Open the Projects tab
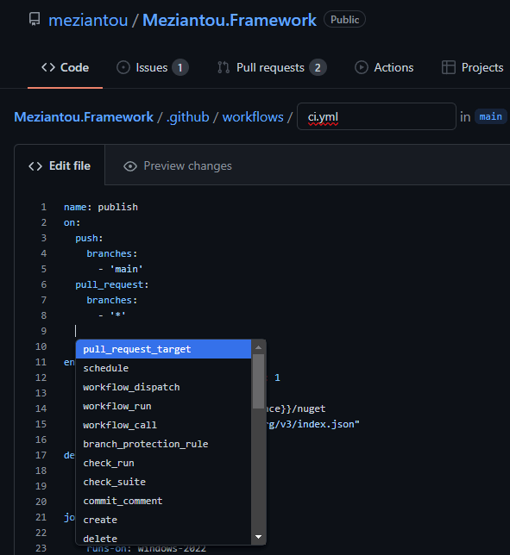The image size is (510, 555). (x=472, y=67)
